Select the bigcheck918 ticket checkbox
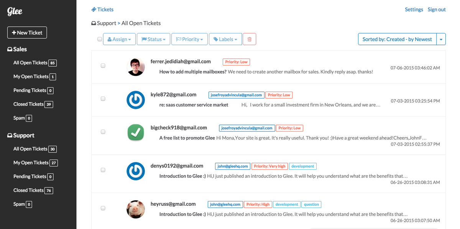 pyautogui.click(x=103, y=132)
